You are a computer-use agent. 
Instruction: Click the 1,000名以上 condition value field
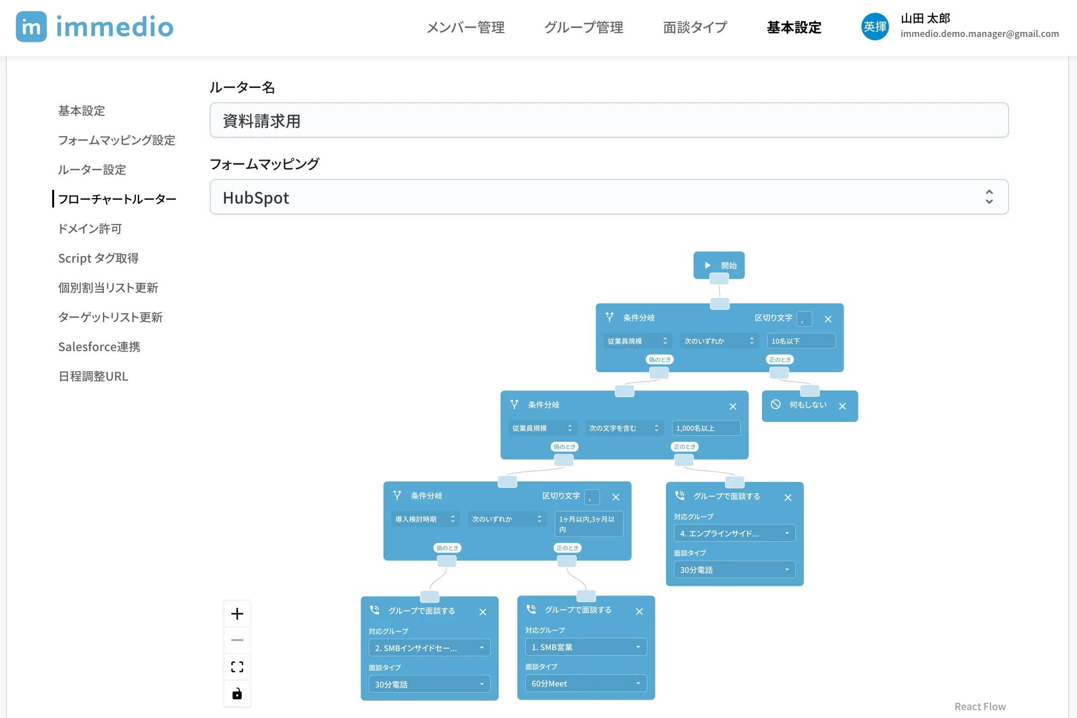click(x=705, y=428)
